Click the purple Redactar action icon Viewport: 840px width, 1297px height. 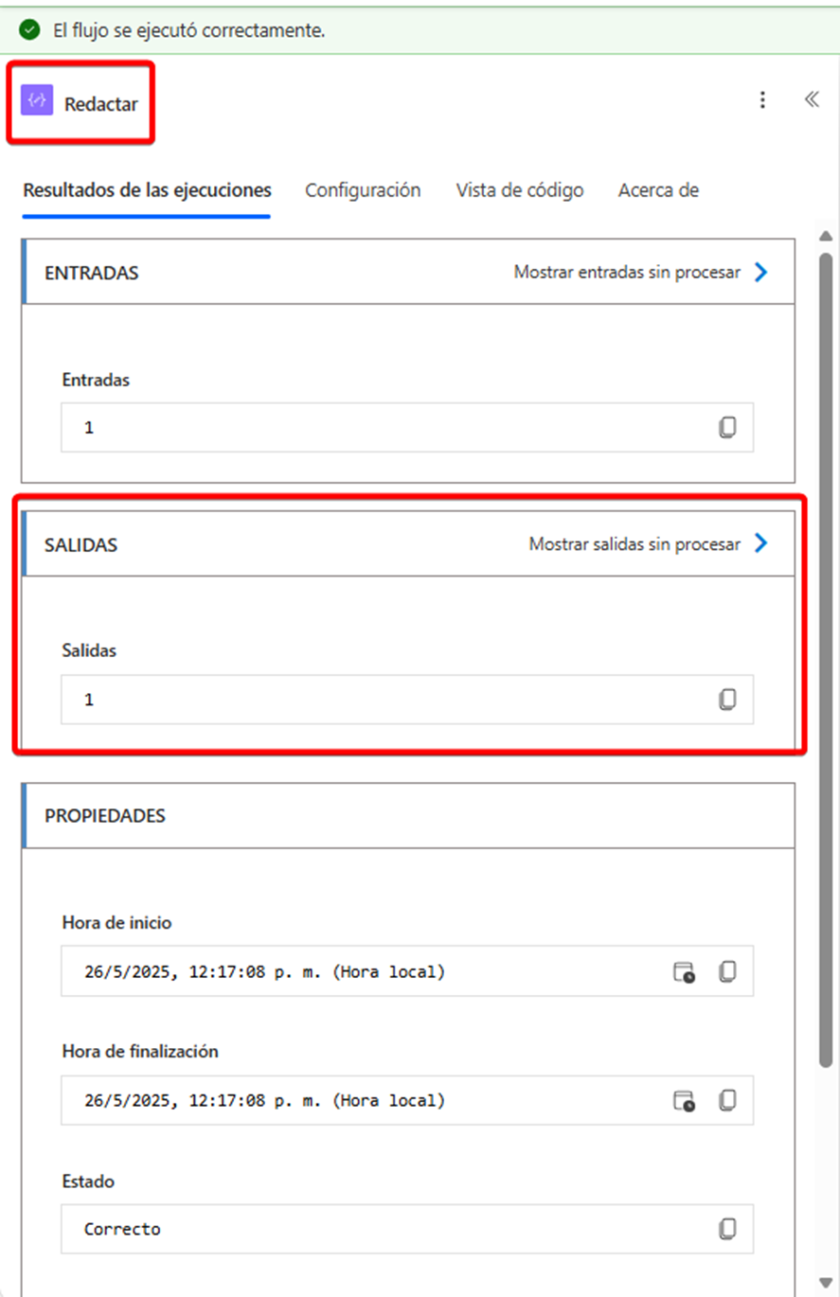point(37,99)
